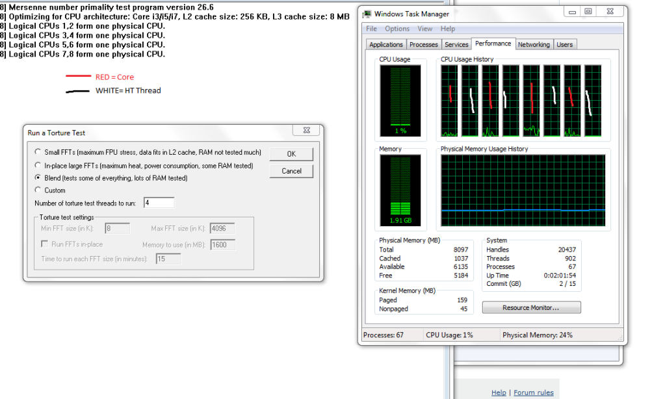Select In-place large FFTs radio option
Screen dimensions: 665x399
coord(38,165)
